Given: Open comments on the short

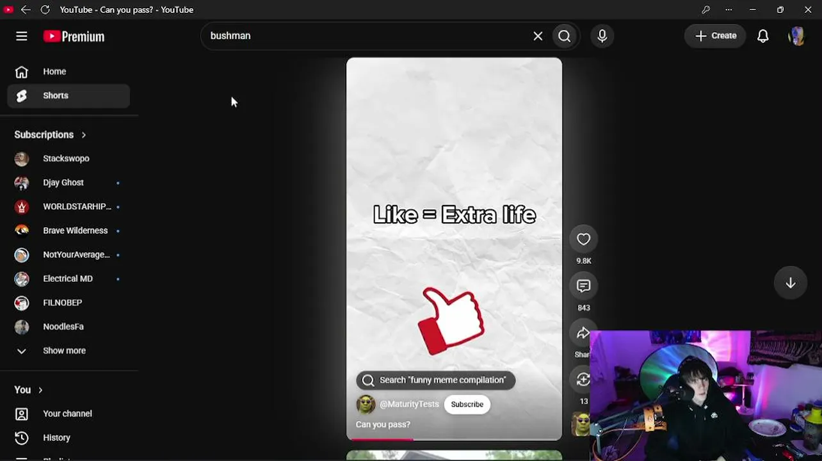Looking at the screenshot, I should click(x=583, y=286).
